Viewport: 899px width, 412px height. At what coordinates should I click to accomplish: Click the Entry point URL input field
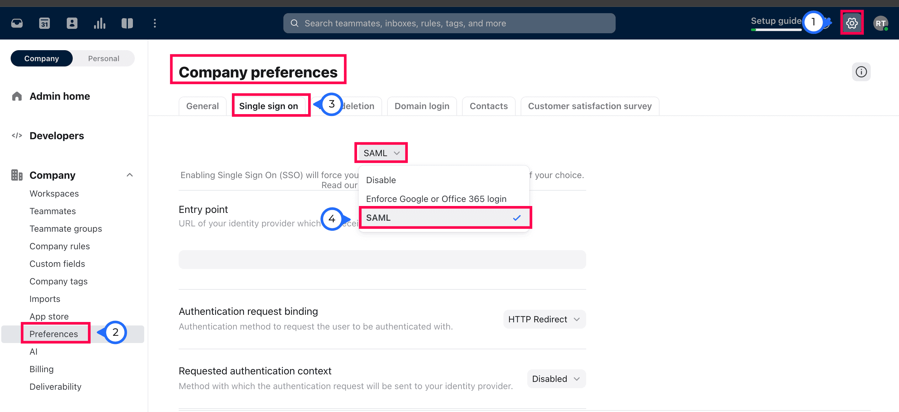click(382, 259)
